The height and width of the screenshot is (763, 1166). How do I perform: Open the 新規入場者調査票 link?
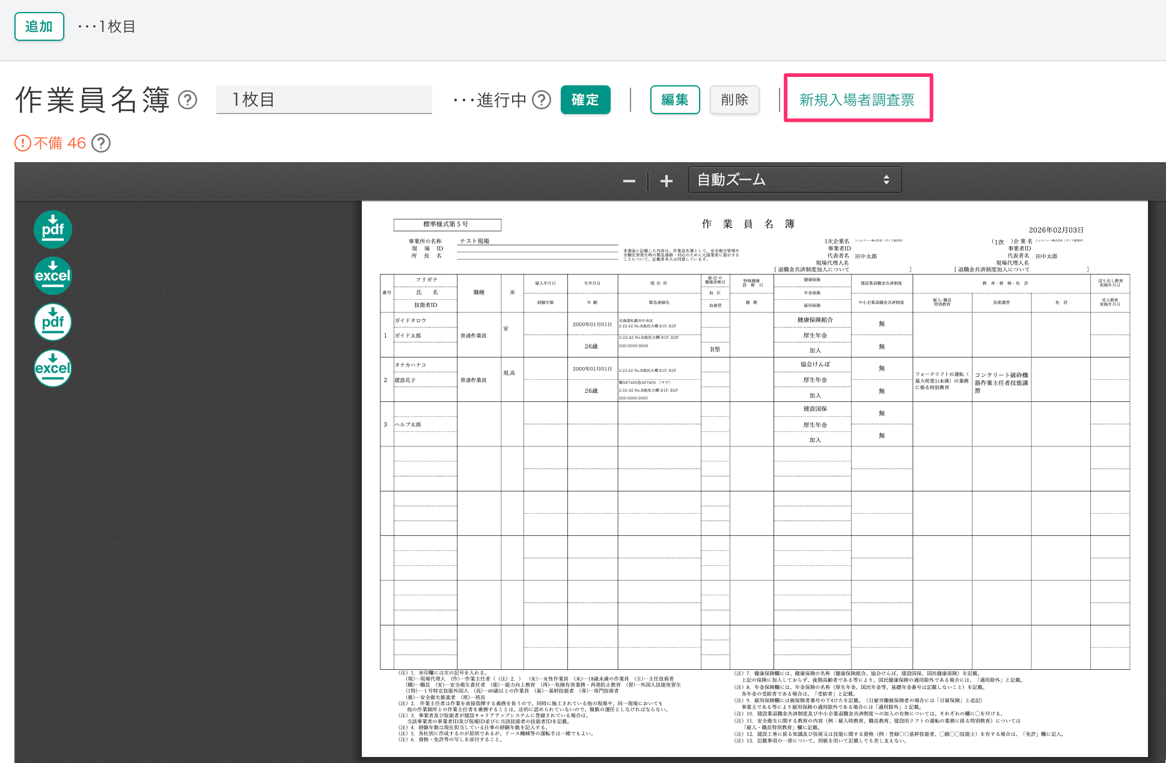(x=858, y=100)
